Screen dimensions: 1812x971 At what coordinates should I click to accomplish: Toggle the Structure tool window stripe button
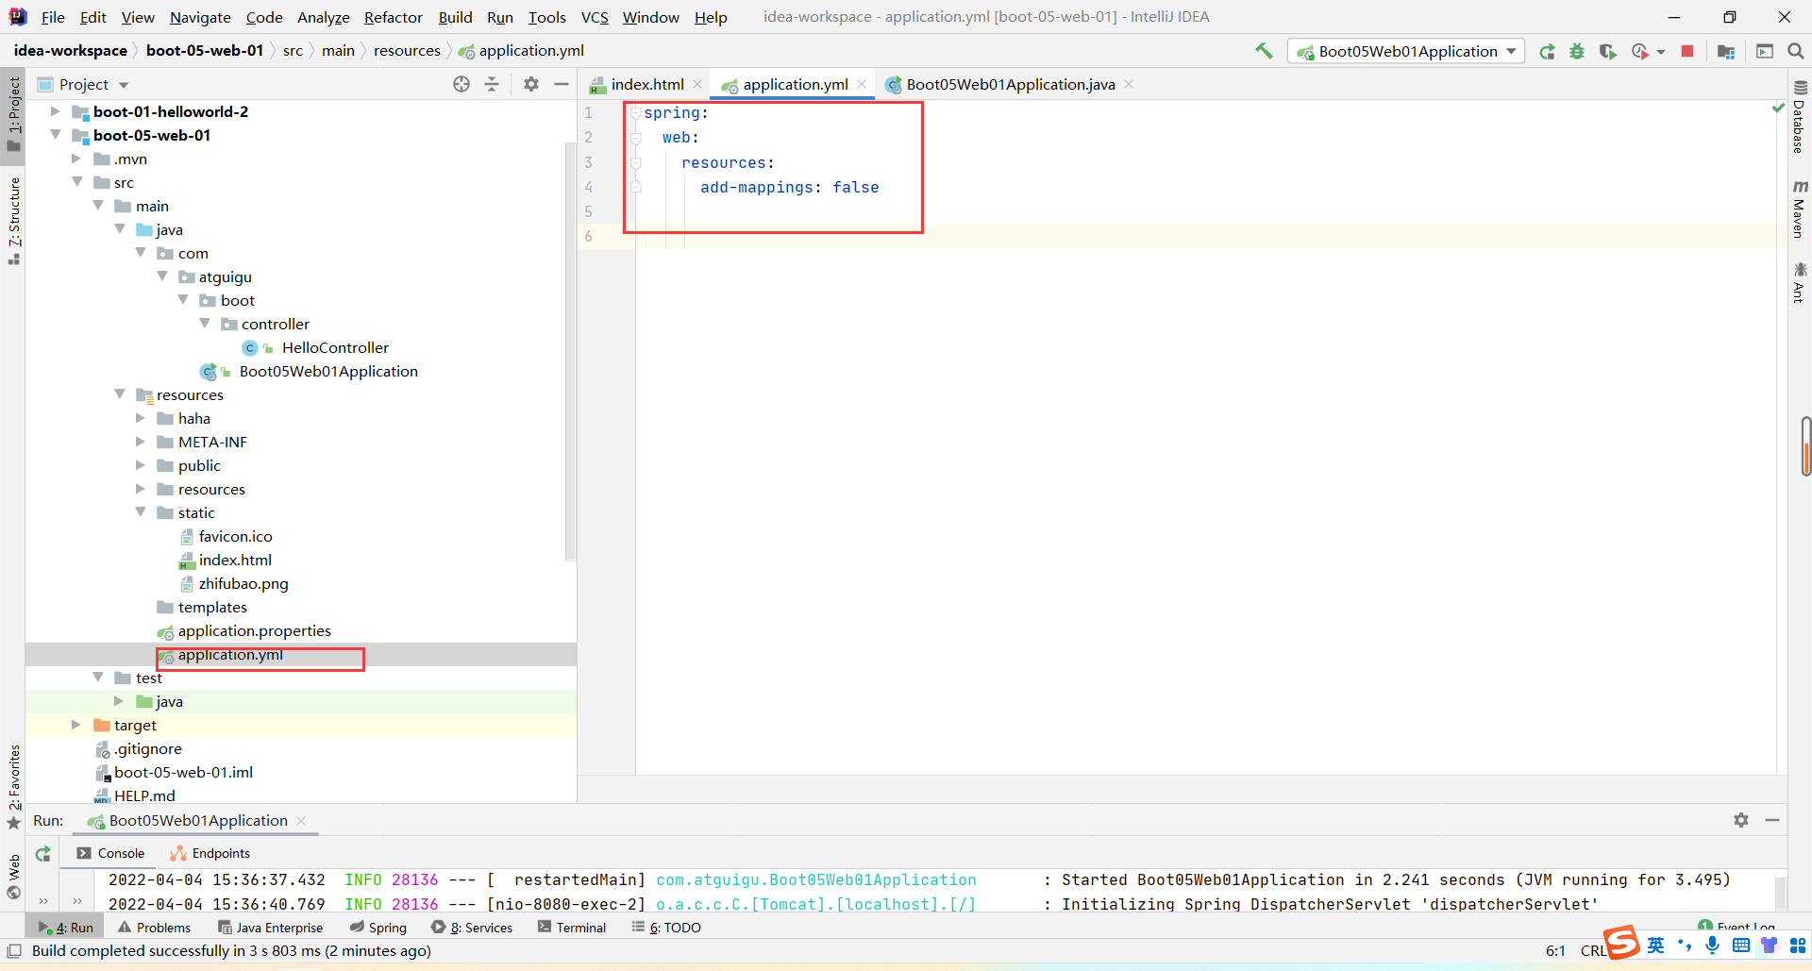click(13, 220)
